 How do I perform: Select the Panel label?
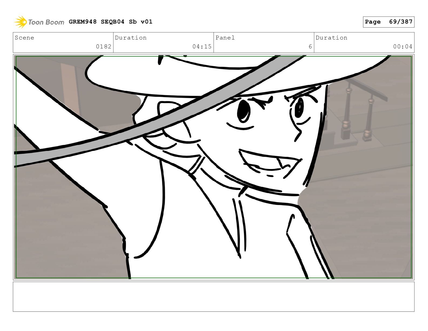point(225,38)
